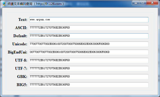Screen dimensions: 160x97
Task: Click the "BigEndUni:" label
Action: pyautogui.click(x=18, y=52)
